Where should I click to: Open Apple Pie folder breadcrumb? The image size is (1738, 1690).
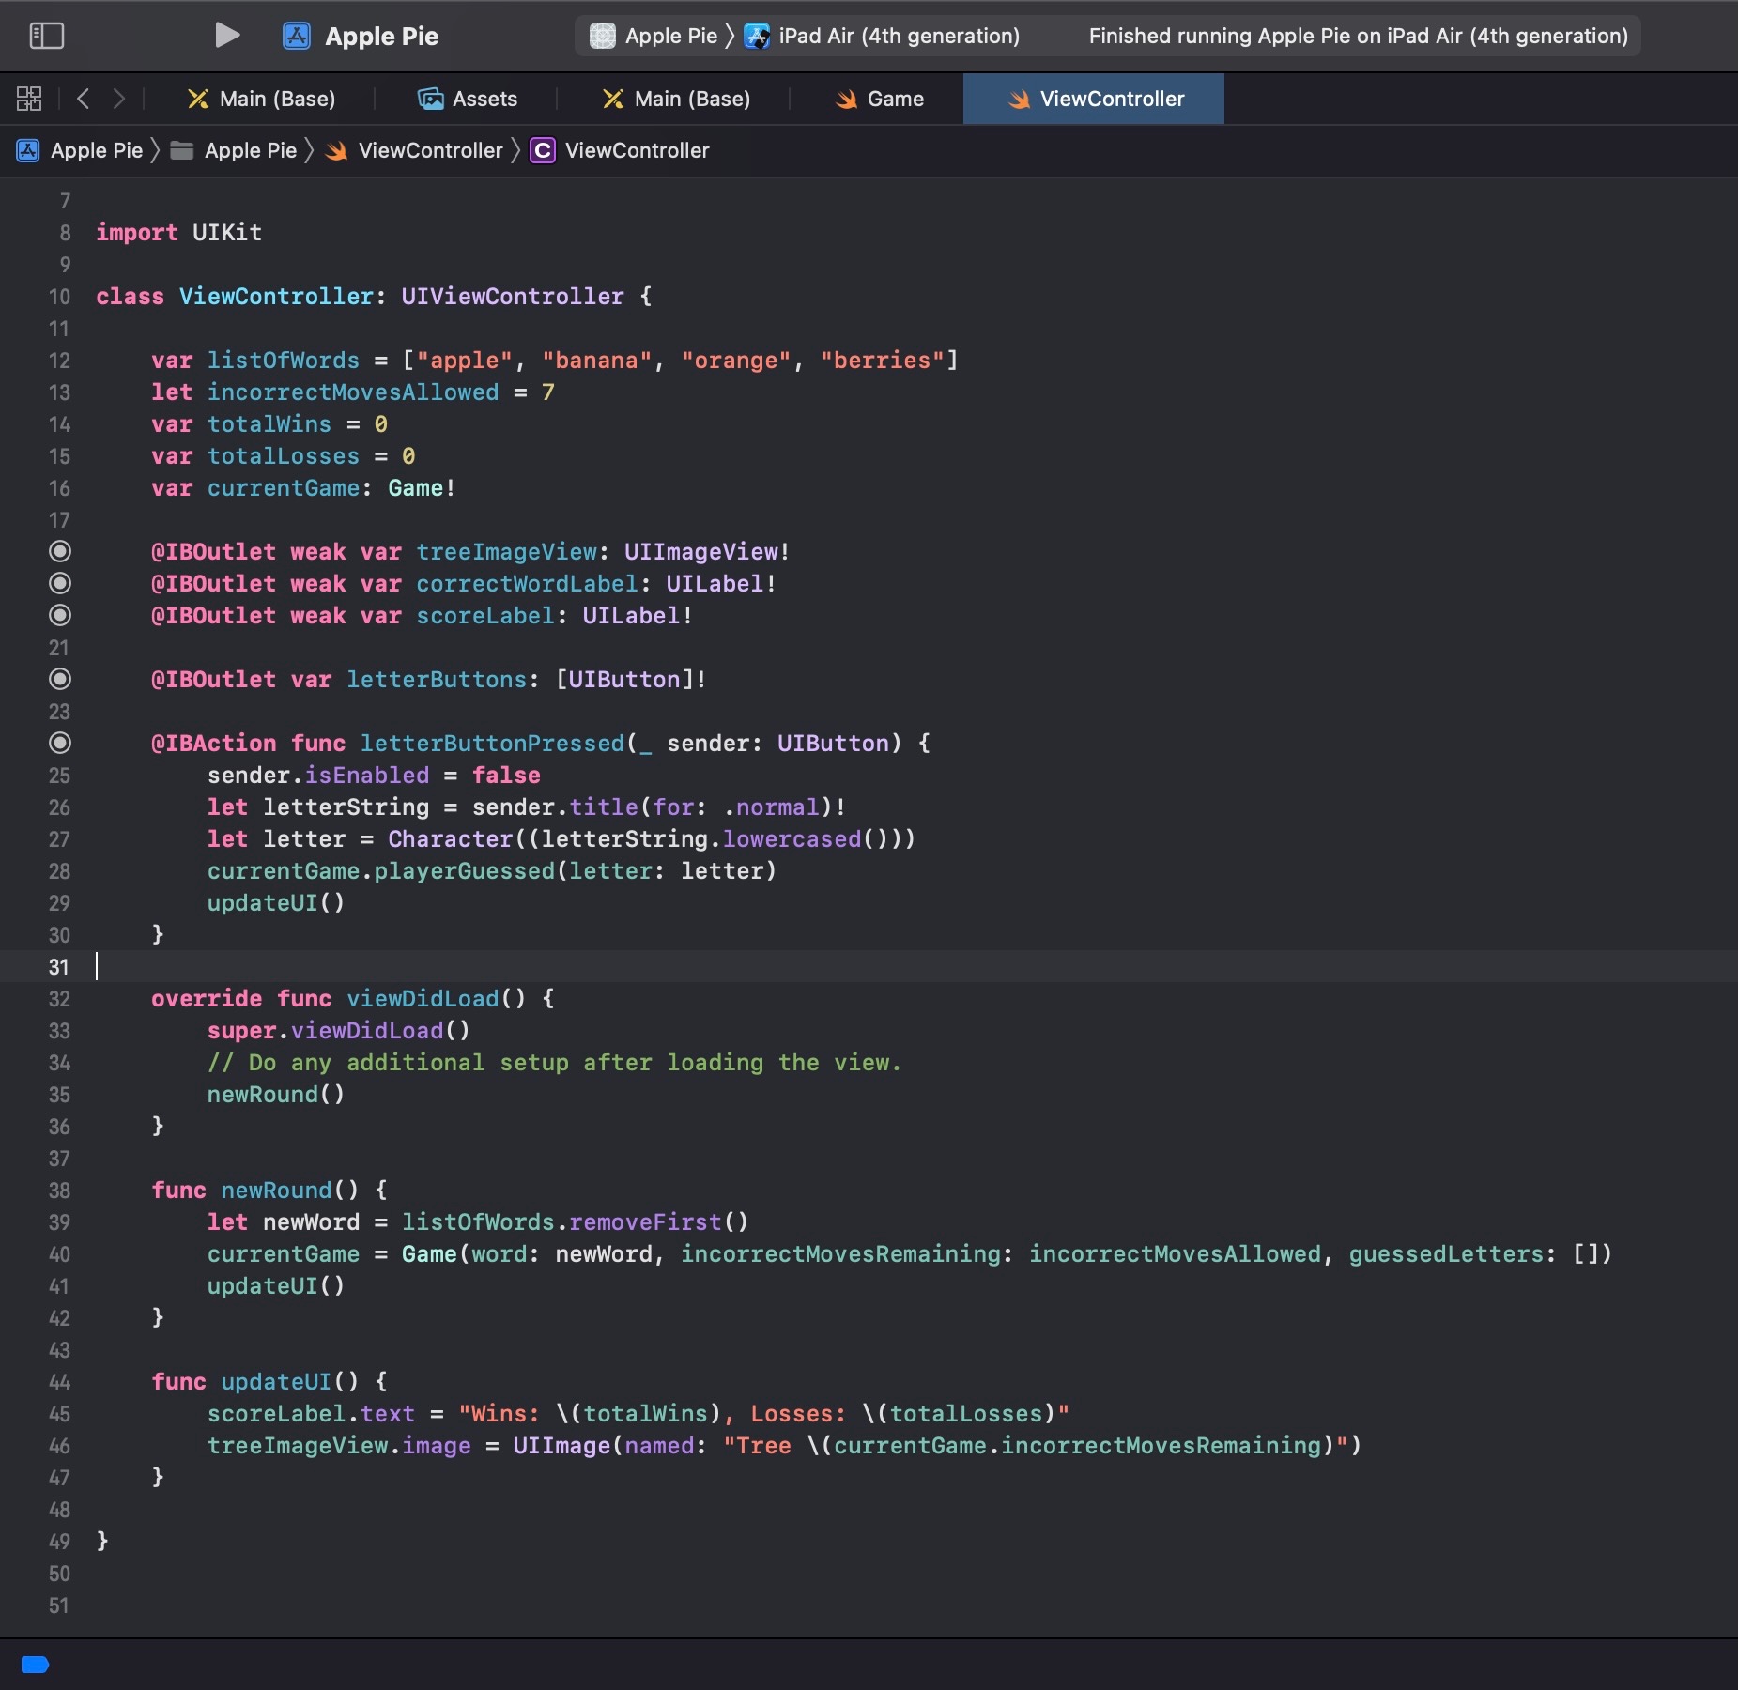[x=235, y=150]
